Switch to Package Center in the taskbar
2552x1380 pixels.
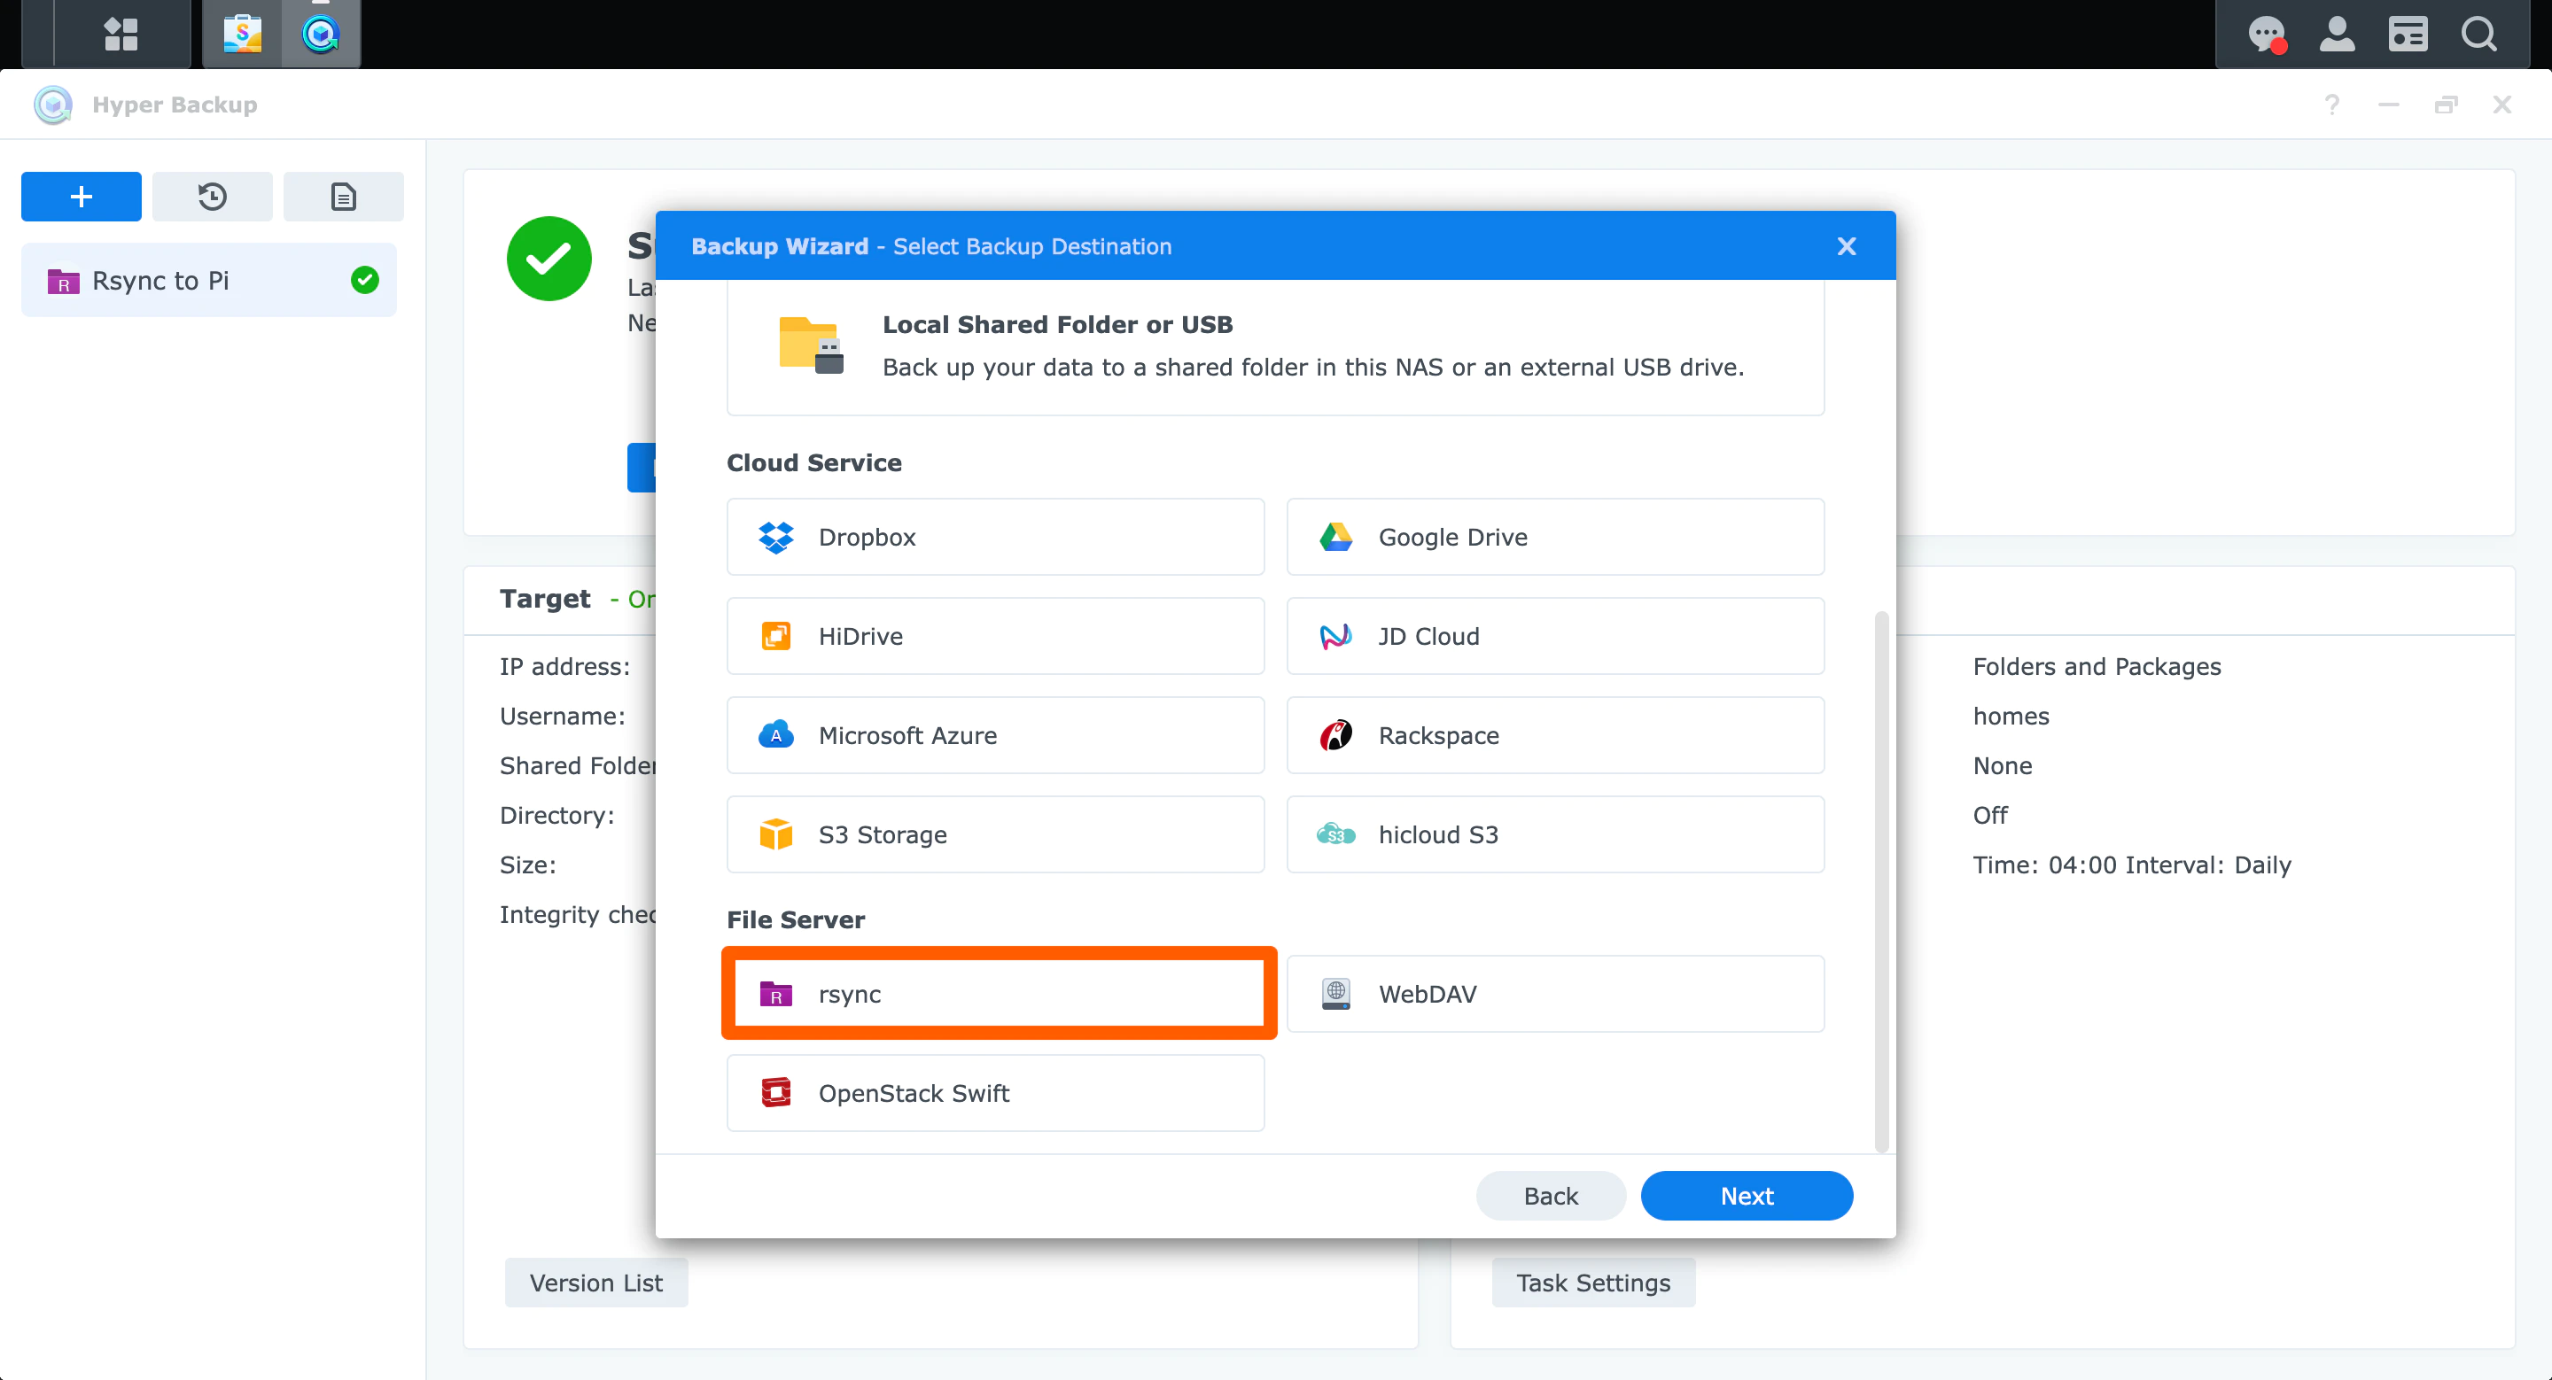click(x=243, y=34)
